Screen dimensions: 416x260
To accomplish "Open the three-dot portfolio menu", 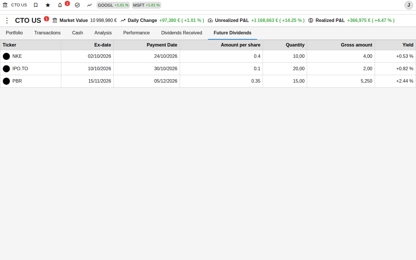I will [x=7, y=21].
